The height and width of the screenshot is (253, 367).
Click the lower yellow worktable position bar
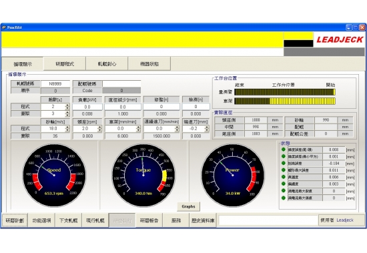285,101
